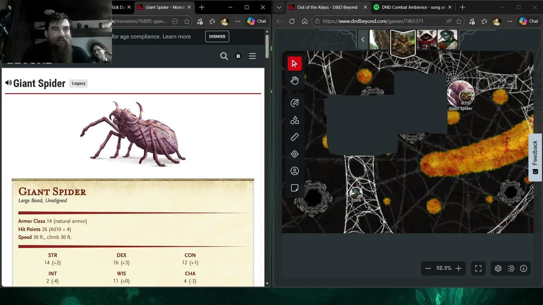Open Copilot Chat in the right browser
The width and height of the screenshot is (543, 305).
point(529,21)
